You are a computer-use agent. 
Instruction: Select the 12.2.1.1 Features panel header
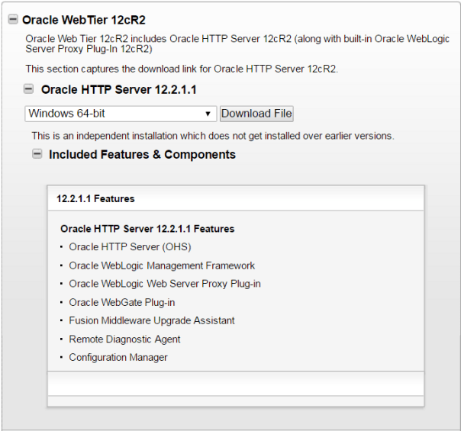click(x=95, y=198)
